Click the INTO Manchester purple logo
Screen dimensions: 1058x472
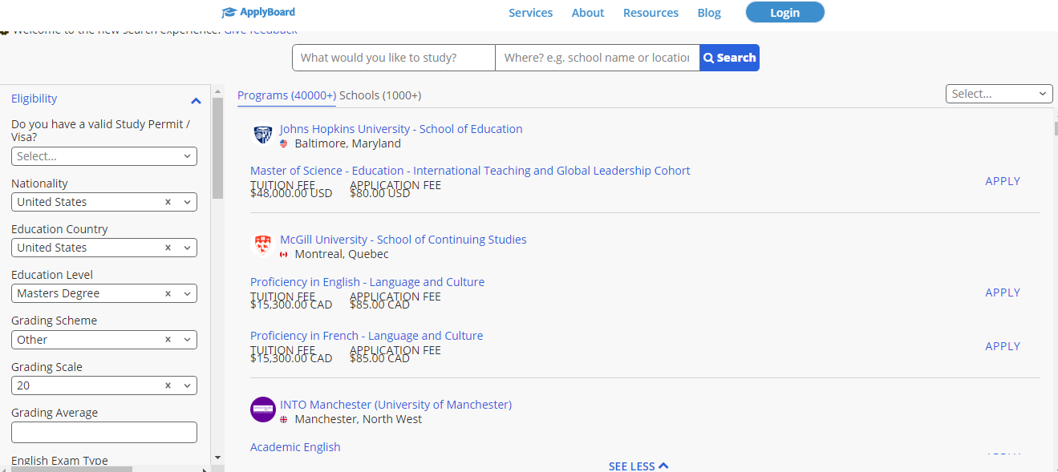(x=263, y=409)
